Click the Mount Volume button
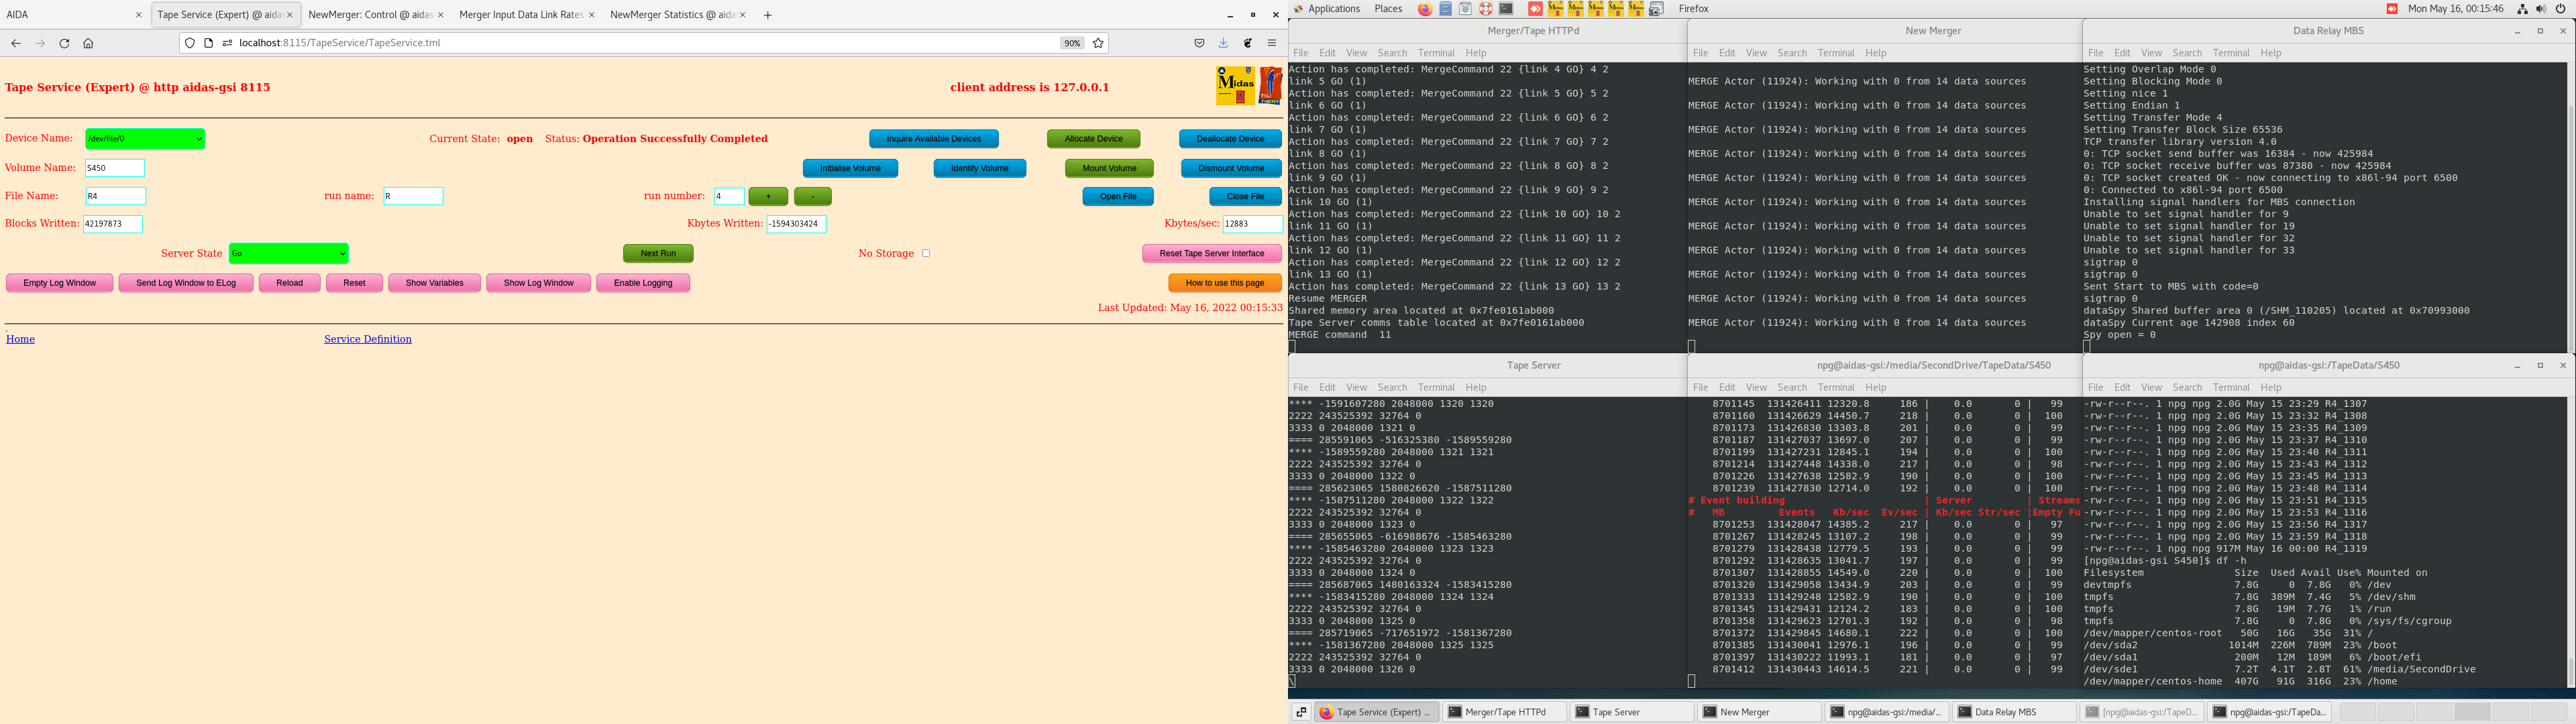 pos(1109,168)
